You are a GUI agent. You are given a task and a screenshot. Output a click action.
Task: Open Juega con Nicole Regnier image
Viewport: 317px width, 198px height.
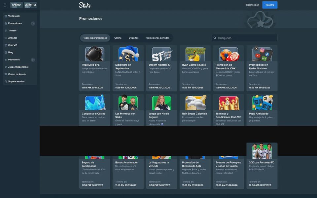coord(161,103)
